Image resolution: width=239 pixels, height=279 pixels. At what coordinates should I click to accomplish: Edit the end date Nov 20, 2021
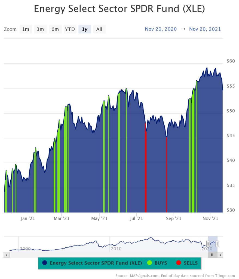(x=205, y=29)
